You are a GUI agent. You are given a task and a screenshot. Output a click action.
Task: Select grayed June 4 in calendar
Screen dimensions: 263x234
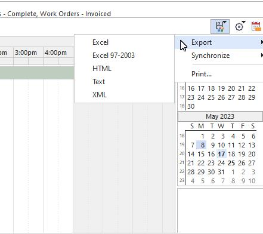[x=193, y=181]
